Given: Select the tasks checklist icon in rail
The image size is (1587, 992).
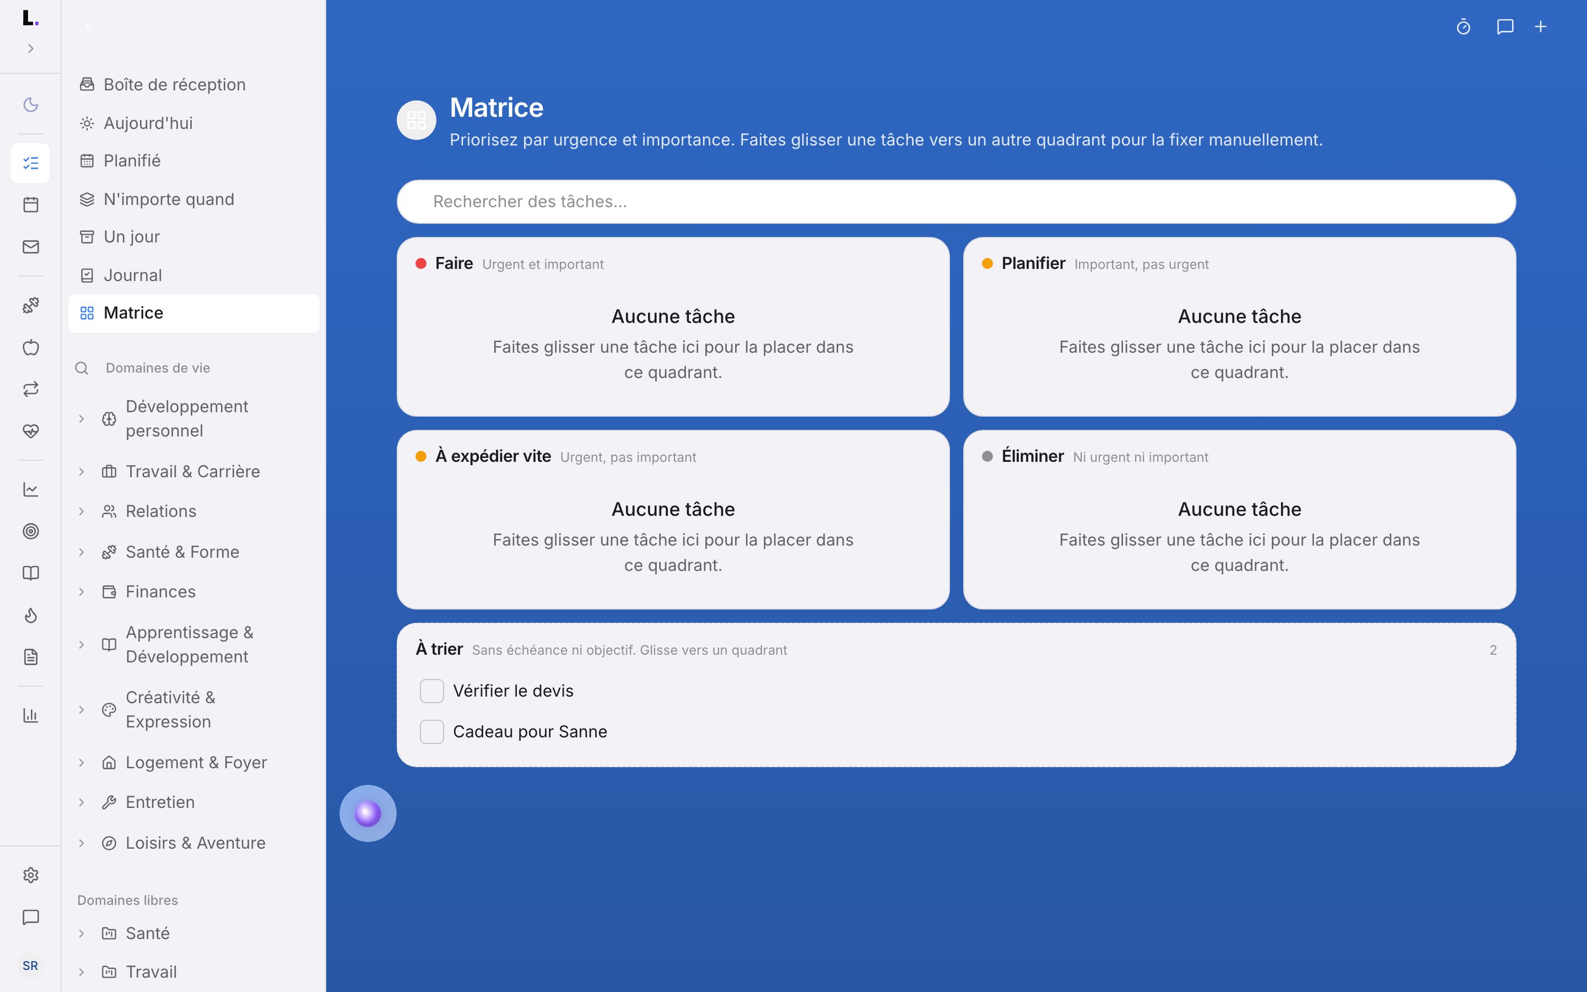Looking at the screenshot, I should pyautogui.click(x=31, y=163).
